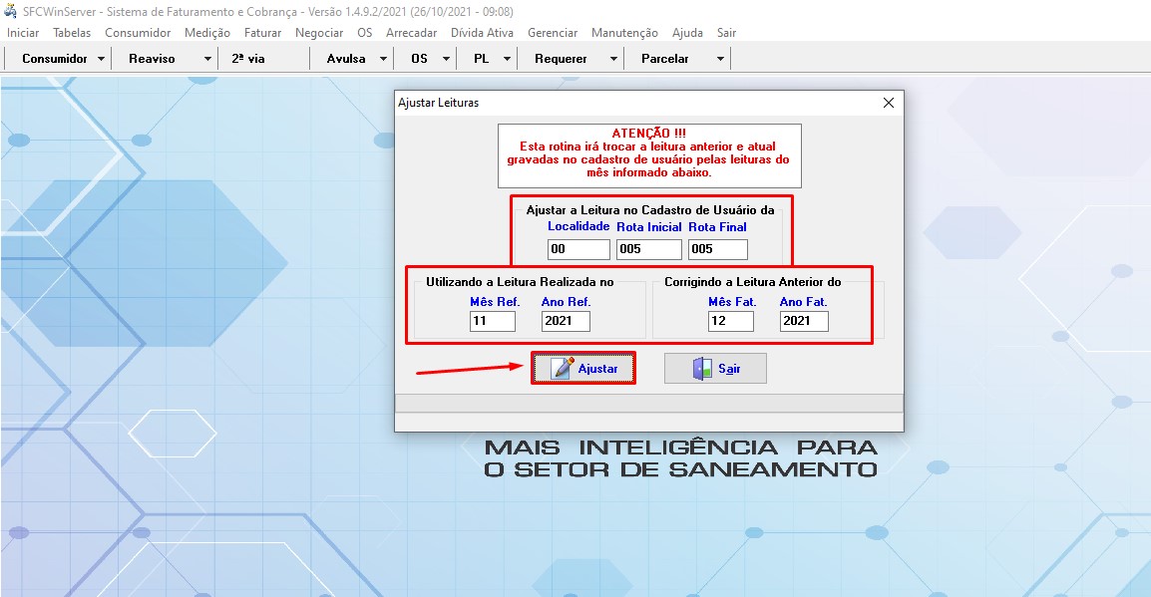Open the Medição menu
The width and height of the screenshot is (1151, 597).
[x=207, y=33]
